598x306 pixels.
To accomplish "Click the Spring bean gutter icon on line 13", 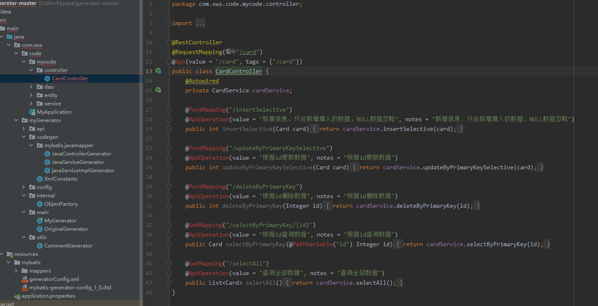I will click(158, 71).
